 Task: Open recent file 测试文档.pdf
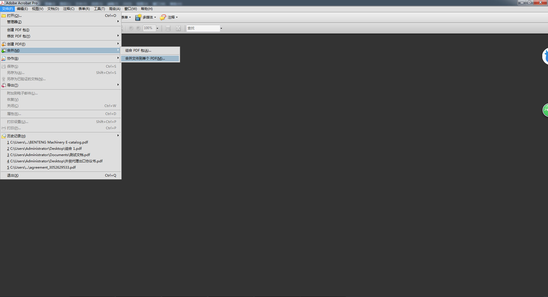(x=61, y=155)
